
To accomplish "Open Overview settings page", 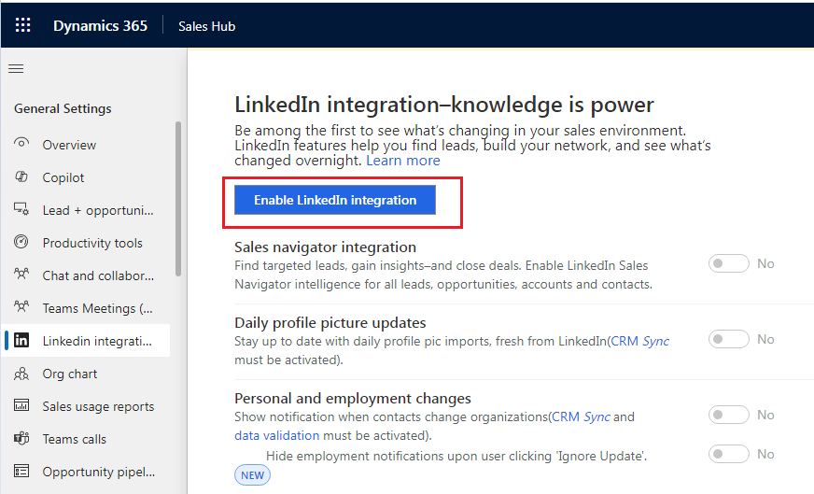I will 87,145.
